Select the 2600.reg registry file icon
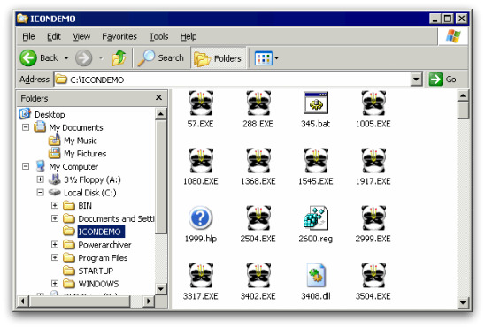 tap(316, 218)
